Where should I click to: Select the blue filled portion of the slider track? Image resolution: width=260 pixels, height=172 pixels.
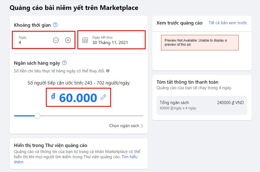point(25,116)
